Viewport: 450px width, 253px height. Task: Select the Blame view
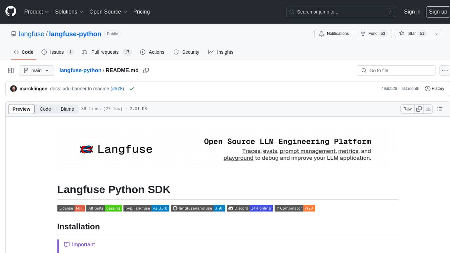(x=67, y=109)
